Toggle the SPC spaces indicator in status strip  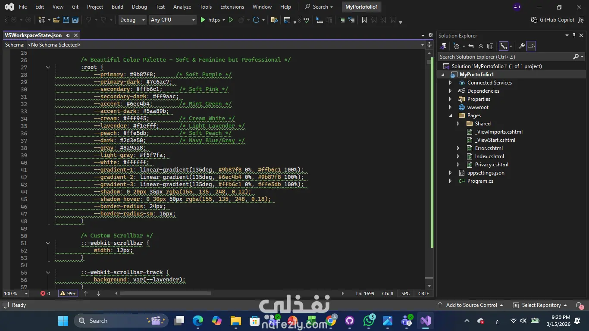pos(406,294)
